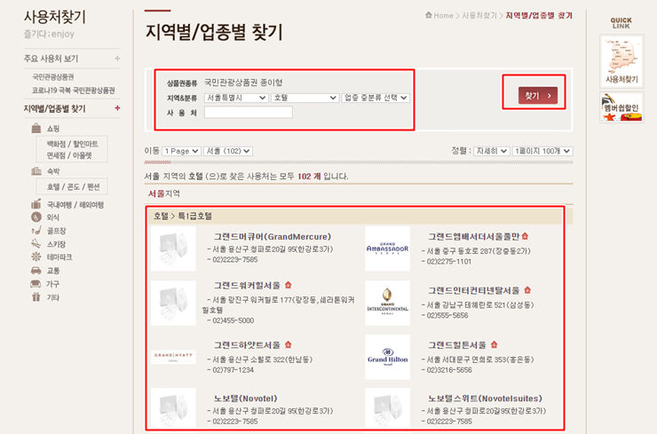657x434 pixels.
Task: Expand 지역별/업종별 찾기 red plus icon
Action: click(x=117, y=108)
